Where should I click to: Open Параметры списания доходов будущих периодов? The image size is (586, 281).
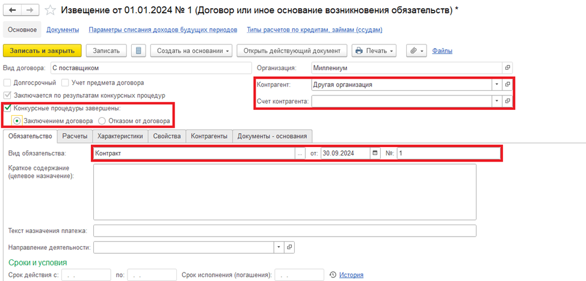(x=163, y=30)
